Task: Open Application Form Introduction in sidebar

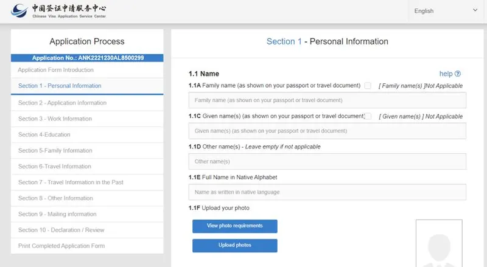Action: (55, 70)
